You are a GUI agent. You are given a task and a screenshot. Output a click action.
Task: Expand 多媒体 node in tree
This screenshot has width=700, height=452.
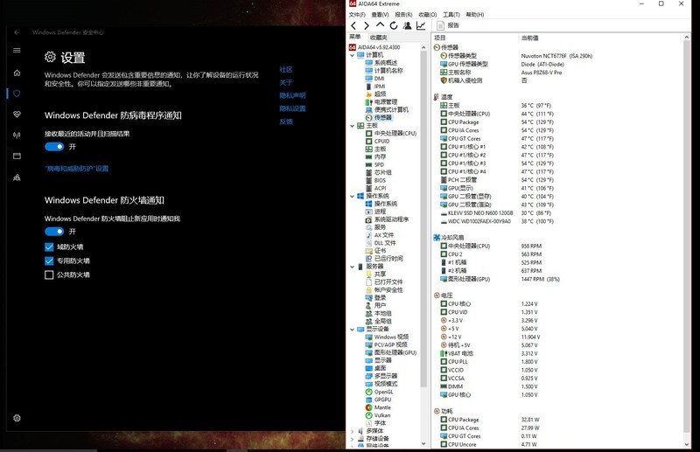pyautogui.click(x=353, y=431)
